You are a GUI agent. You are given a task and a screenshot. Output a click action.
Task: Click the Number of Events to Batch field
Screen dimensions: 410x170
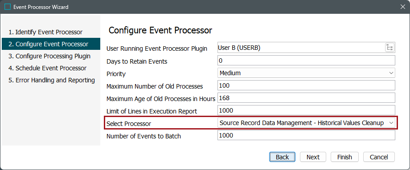pyautogui.click(x=306, y=135)
